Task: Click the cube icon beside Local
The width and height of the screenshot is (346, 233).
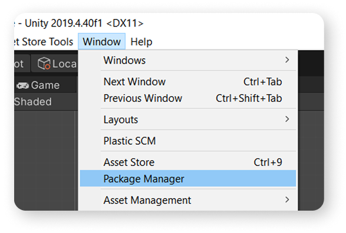Action: click(x=44, y=64)
